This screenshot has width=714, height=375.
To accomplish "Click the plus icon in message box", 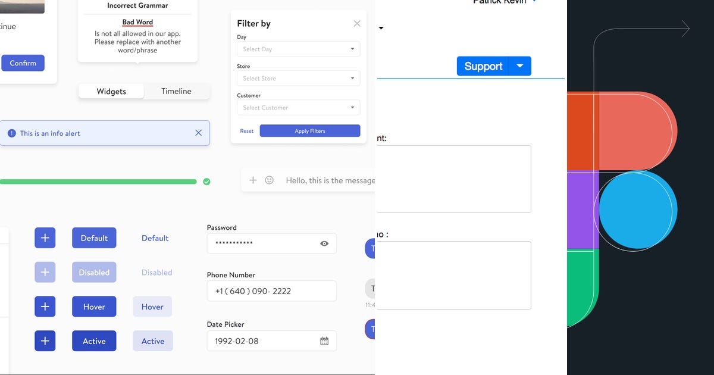I will coord(253,180).
